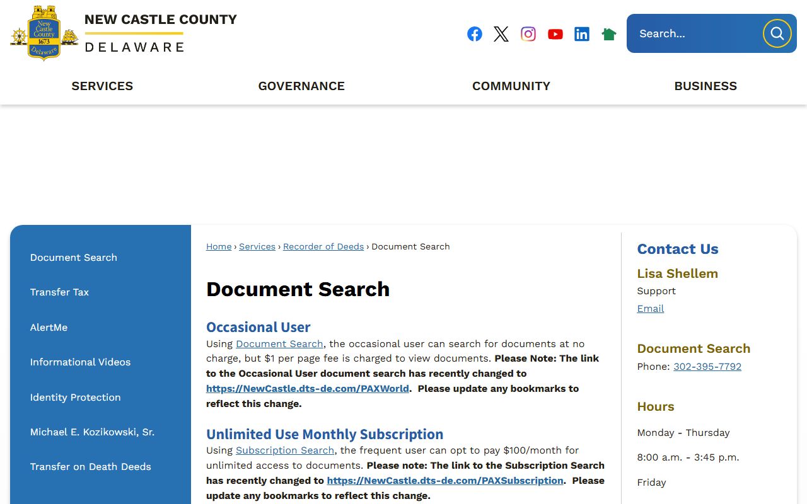
Task: Click the Occasional User heading
Action: click(x=258, y=327)
